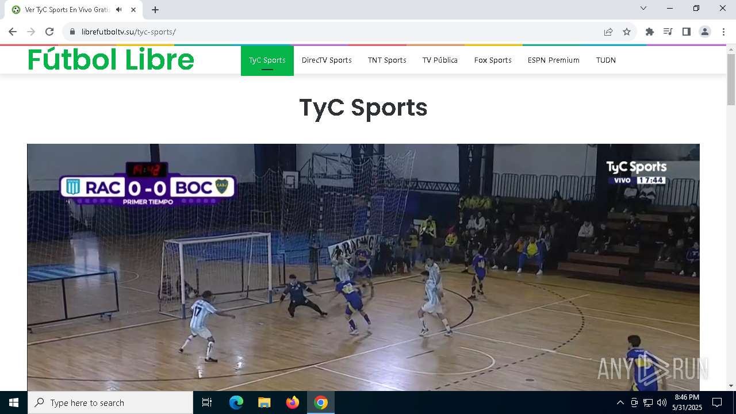Close the TyC Sports browser tab
Viewport: 736px width, 414px height.
point(134,10)
